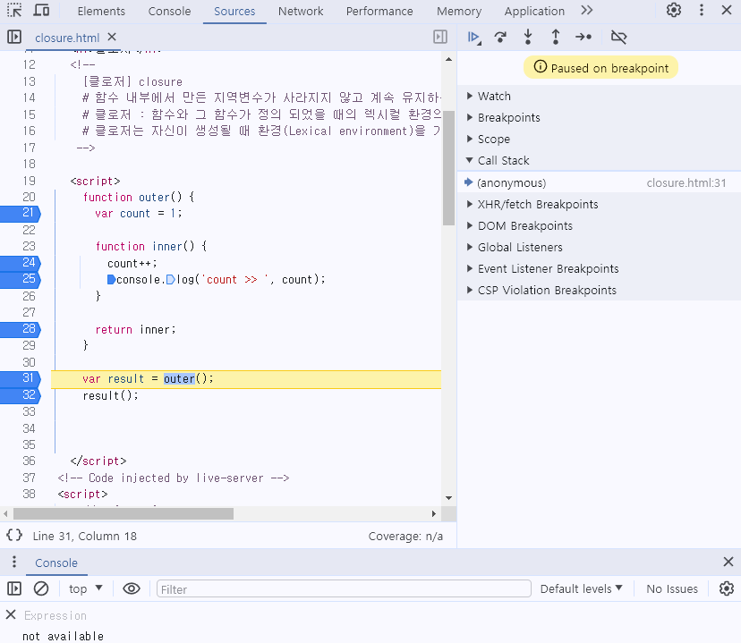Close the closure.html file tab

[x=112, y=37]
